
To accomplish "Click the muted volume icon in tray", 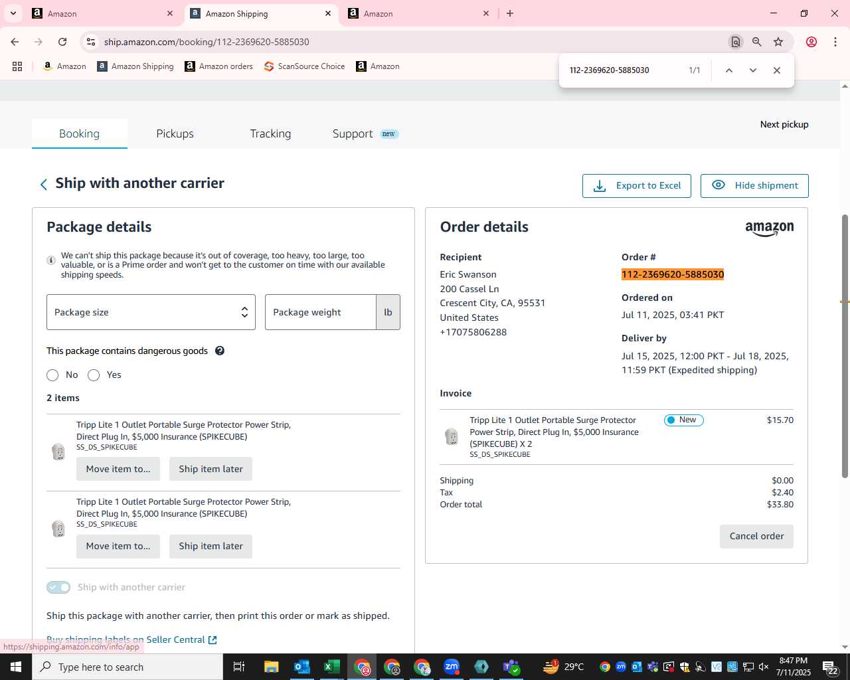I will click(764, 667).
